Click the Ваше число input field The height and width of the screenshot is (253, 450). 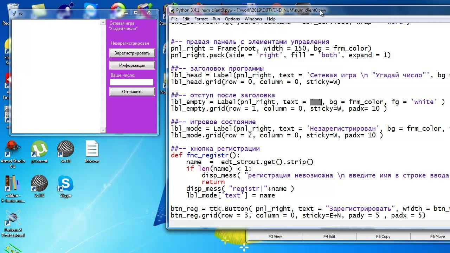(x=131, y=82)
